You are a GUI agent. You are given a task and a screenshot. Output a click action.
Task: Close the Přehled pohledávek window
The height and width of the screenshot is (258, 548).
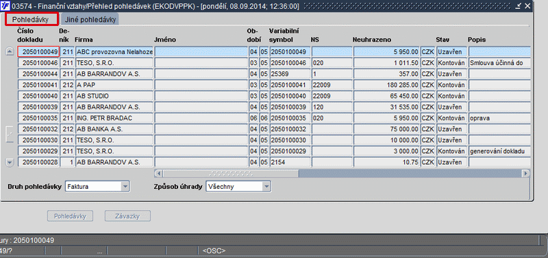tap(527, 6)
